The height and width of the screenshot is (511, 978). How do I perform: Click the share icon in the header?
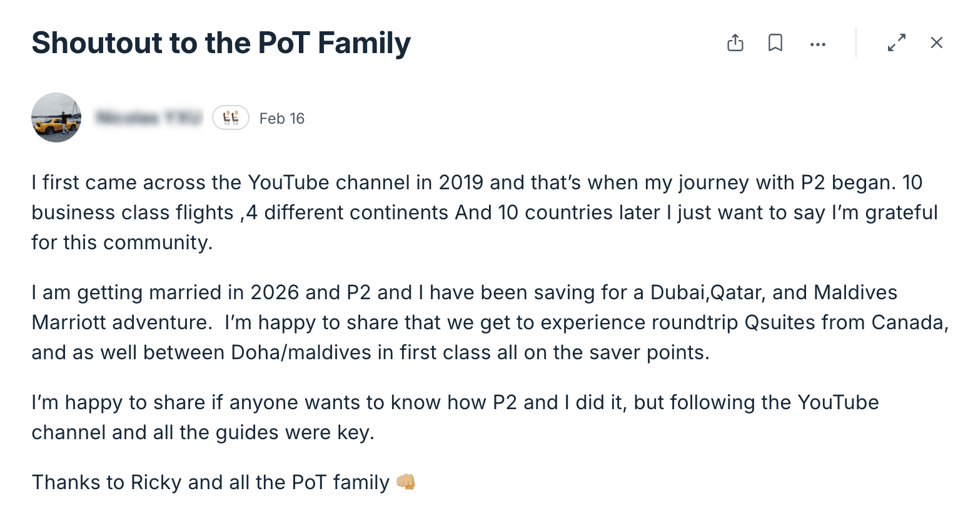pos(735,42)
